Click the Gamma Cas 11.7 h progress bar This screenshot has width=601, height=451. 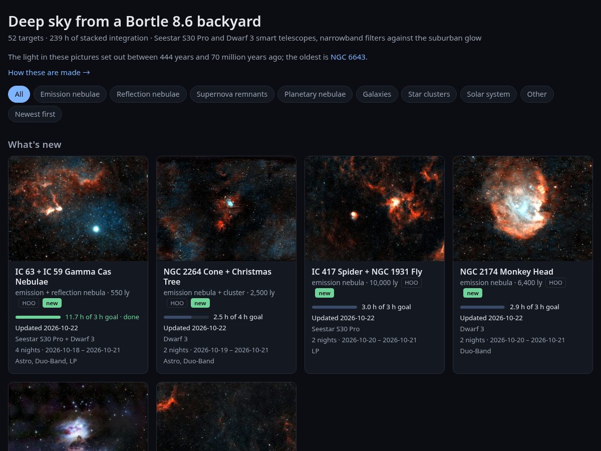(x=38, y=317)
